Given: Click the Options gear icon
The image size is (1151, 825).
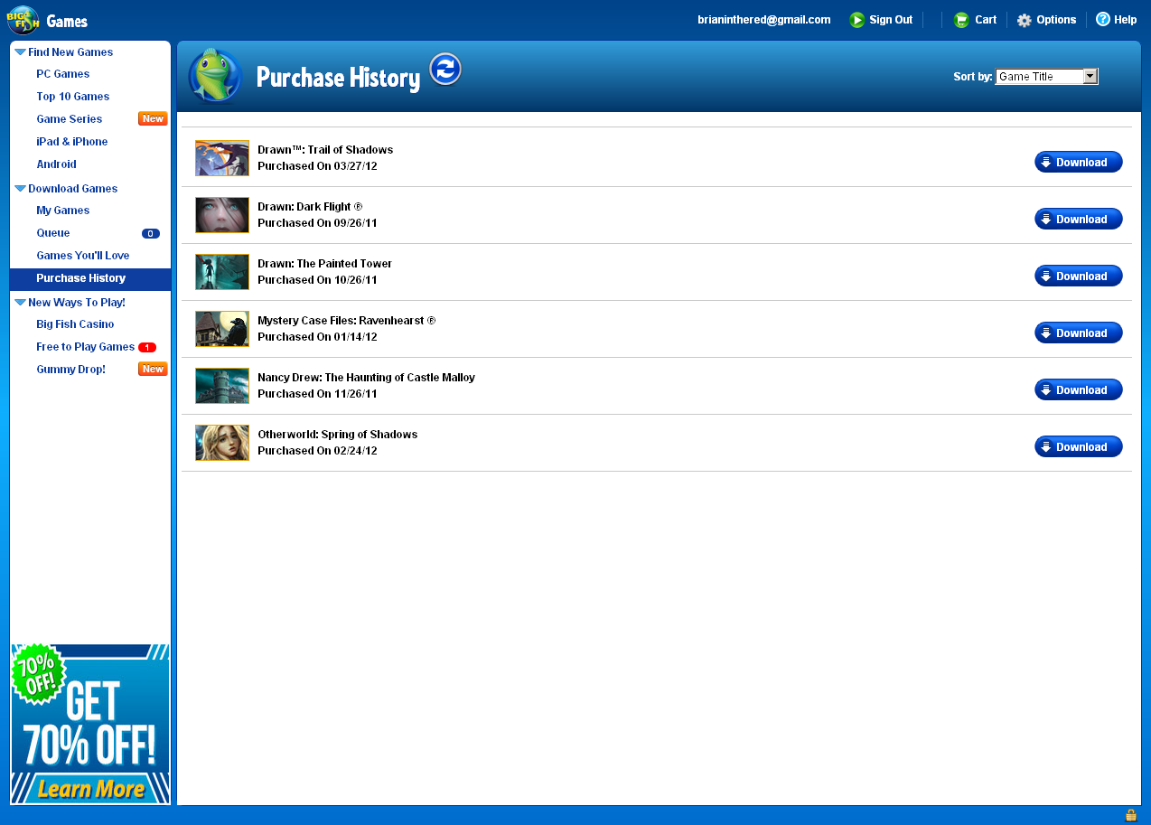Looking at the screenshot, I should coord(1024,20).
